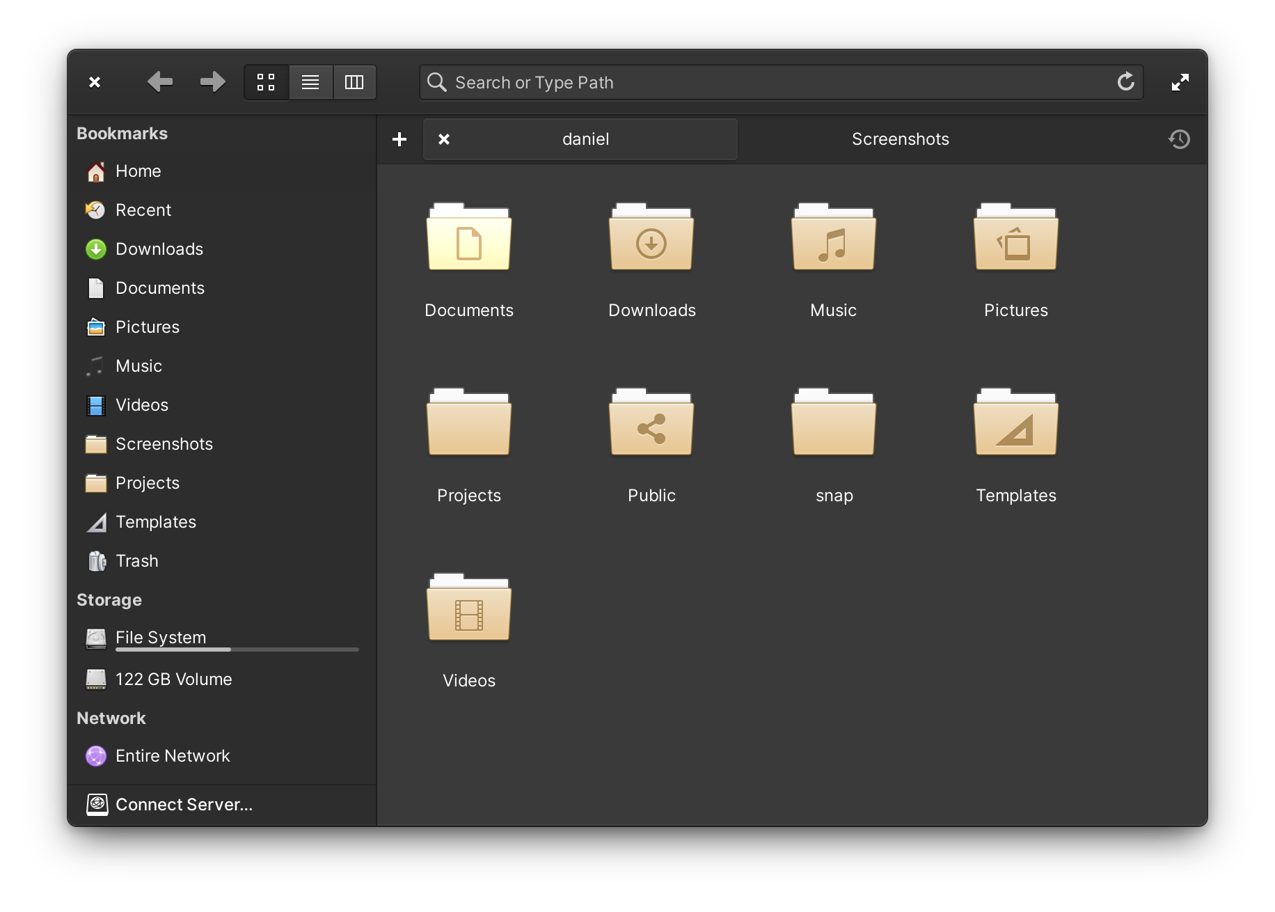Select File System storage entry
1275x912 pixels.
(x=223, y=639)
